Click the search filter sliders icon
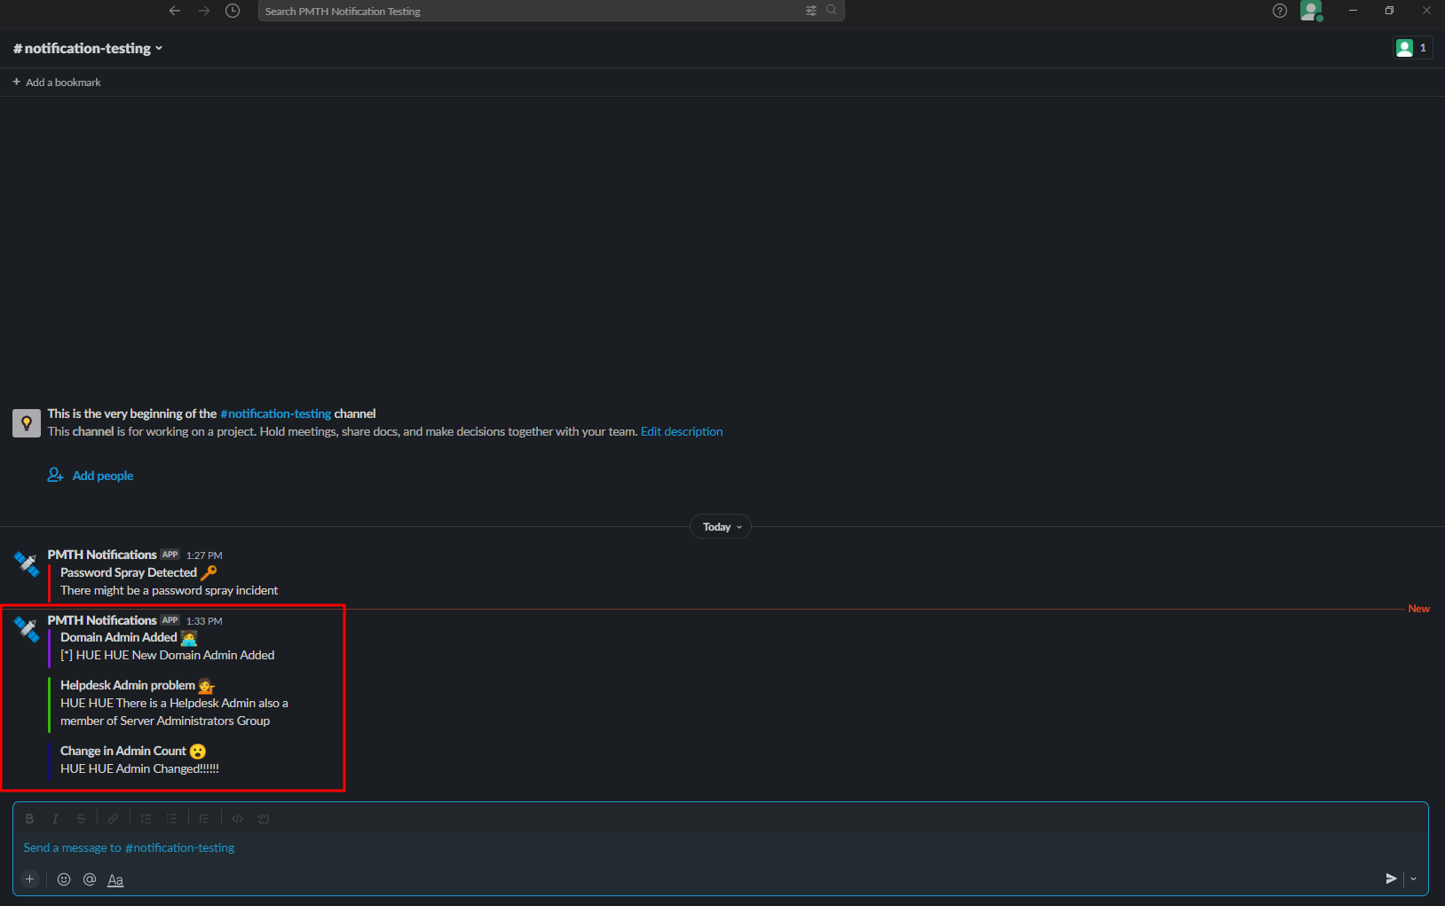Screen dimensions: 1445x906 pos(810,11)
